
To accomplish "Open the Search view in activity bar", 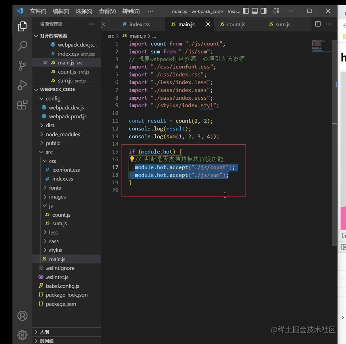I will tap(22, 46).
